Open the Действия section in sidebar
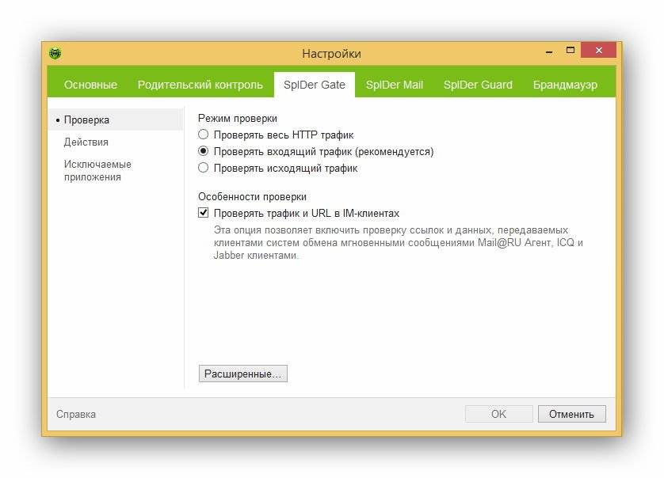The height and width of the screenshot is (478, 664). 86,142
